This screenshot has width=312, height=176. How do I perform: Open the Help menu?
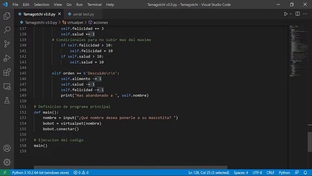pyautogui.click(x=110, y=4)
